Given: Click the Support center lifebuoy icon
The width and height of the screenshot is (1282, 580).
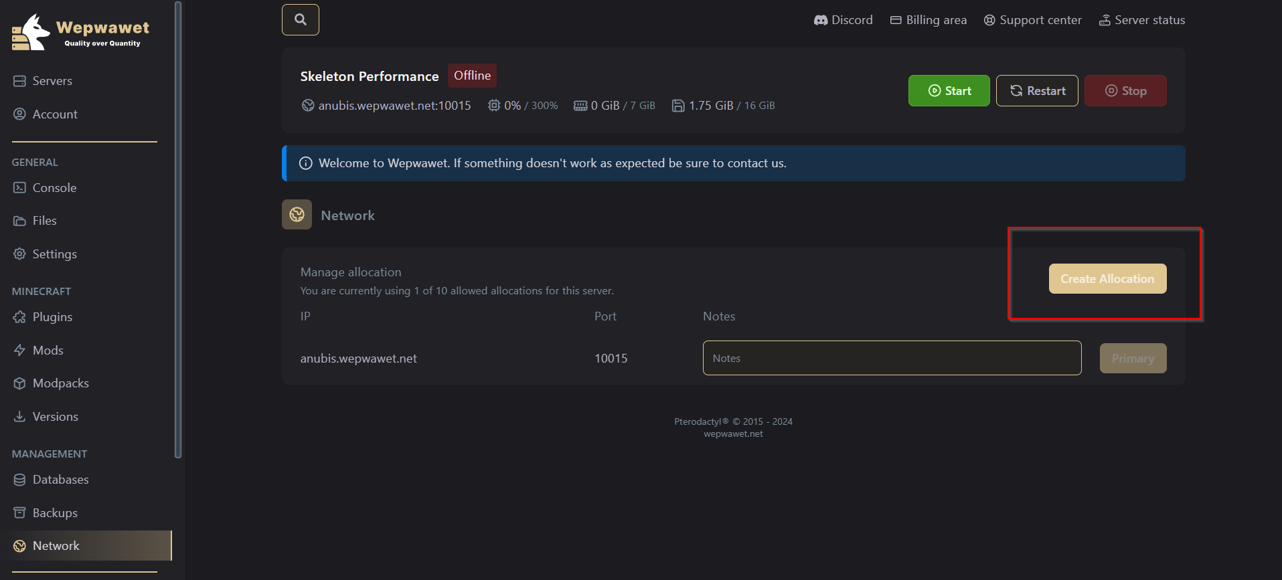Looking at the screenshot, I should pyautogui.click(x=989, y=20).
